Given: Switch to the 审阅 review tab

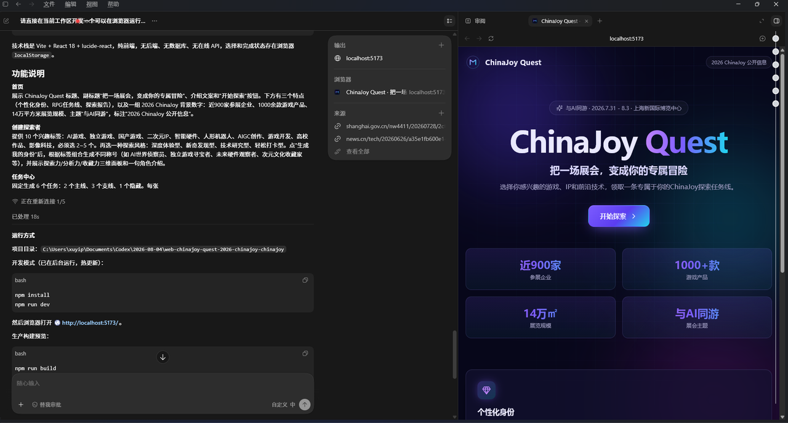Looking at the screenshot, I should click(475, 21).
